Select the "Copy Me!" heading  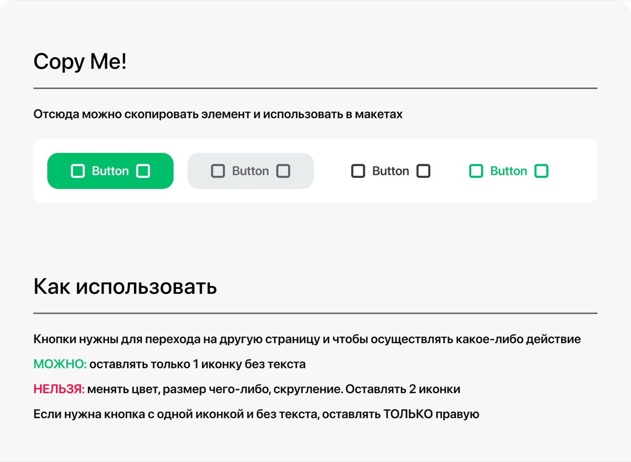point(80,62)
